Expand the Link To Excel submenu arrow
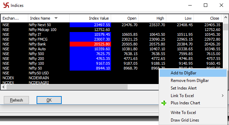 tap(222, 96)
